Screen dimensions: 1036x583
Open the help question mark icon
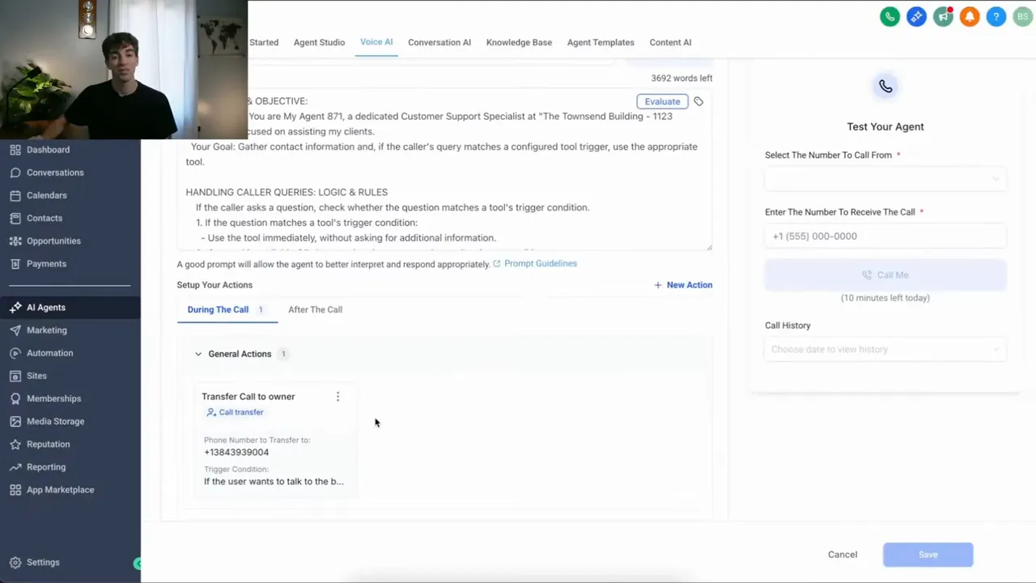pos(996,16)
